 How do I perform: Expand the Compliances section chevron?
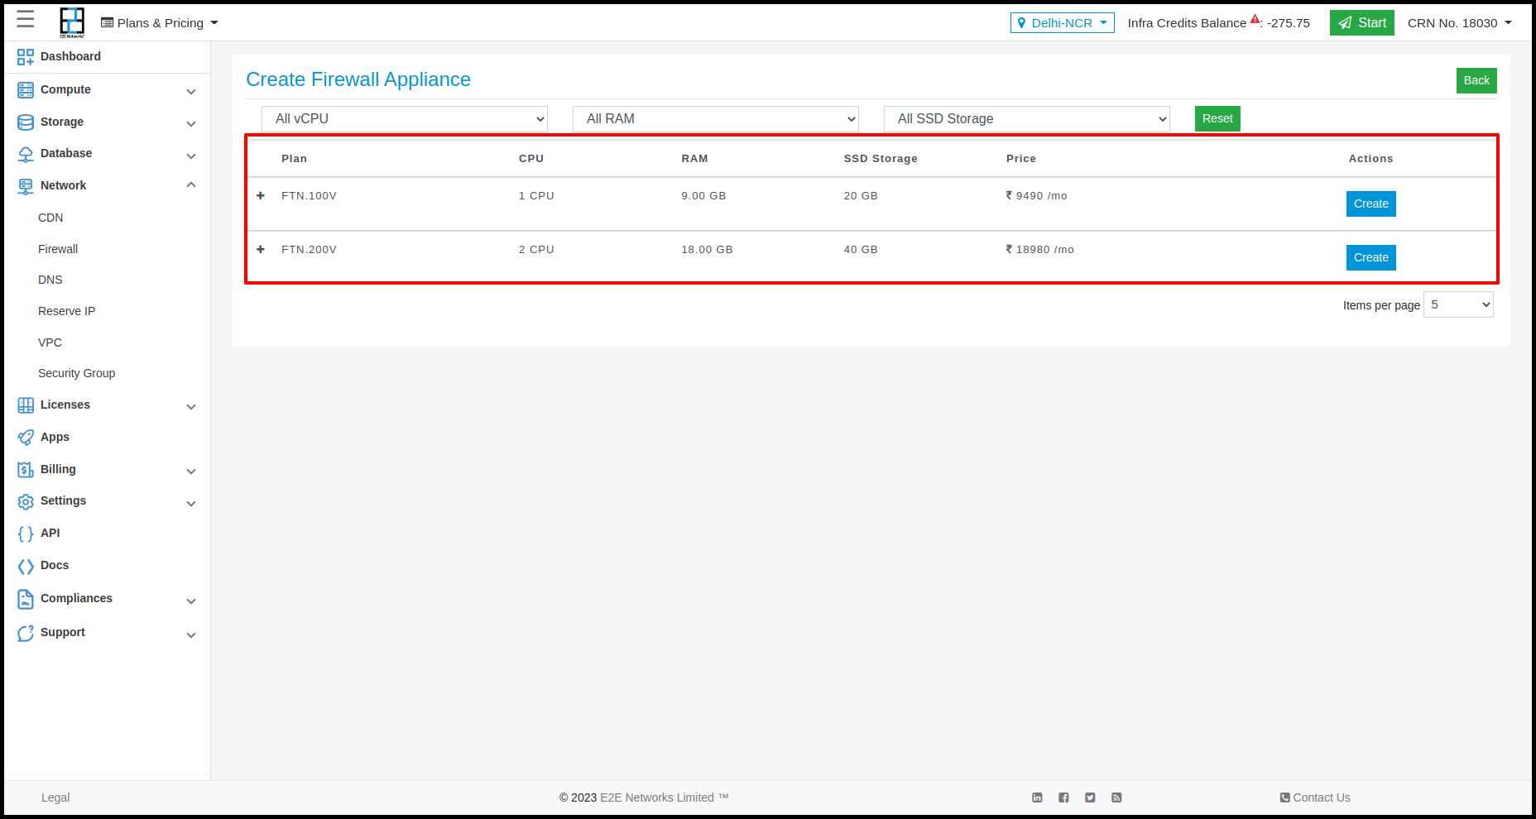[x=191, y=601]
